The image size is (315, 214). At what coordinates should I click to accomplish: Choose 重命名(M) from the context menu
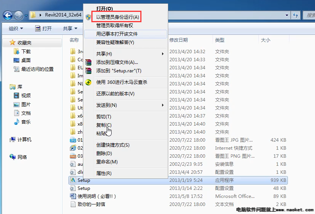point(107,162)
